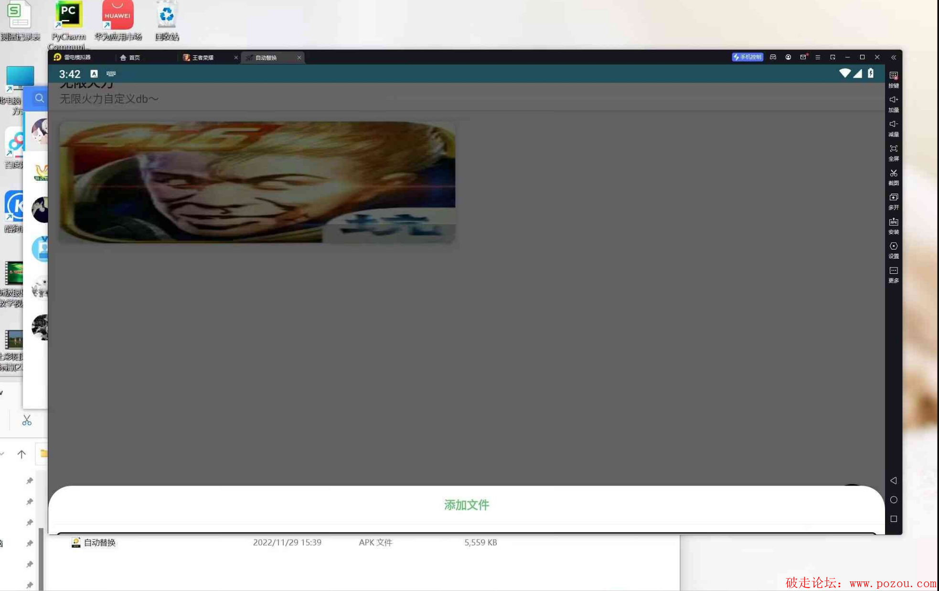The image size is (939, 591).
Task: Click the scissors cut icon in Explorer toolbar
Action: pos(27,420)
